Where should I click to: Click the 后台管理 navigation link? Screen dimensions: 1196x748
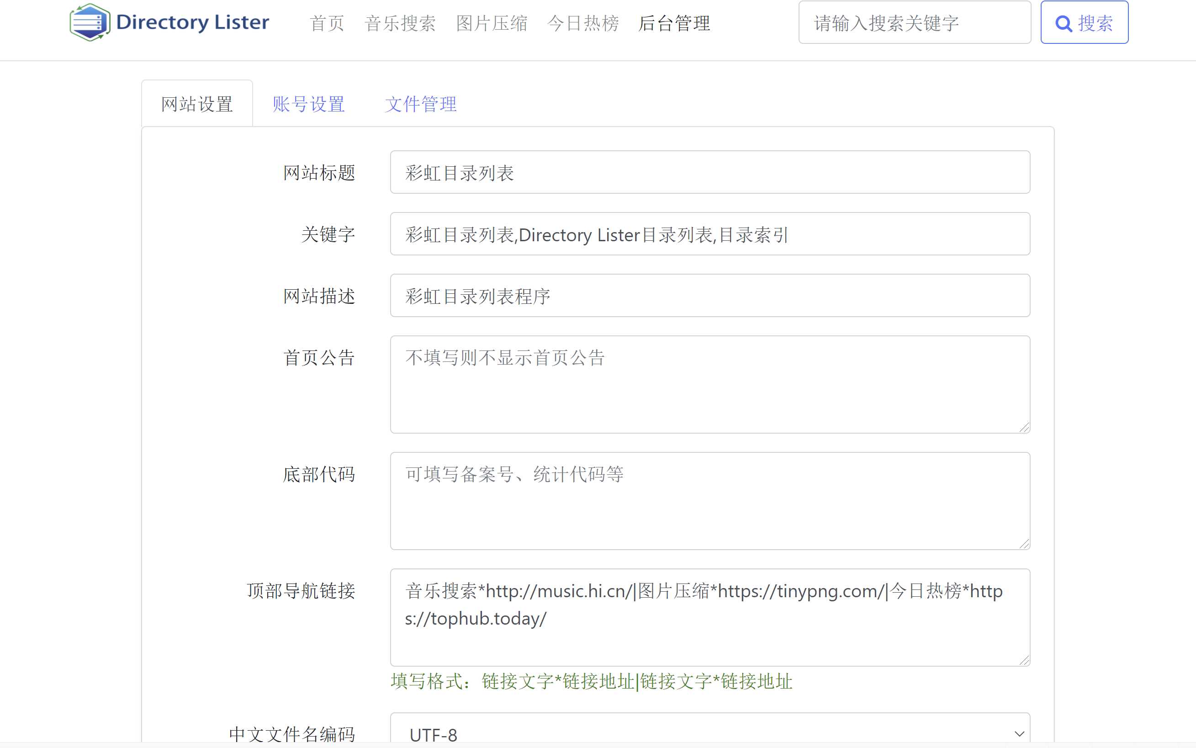[675, 24]
